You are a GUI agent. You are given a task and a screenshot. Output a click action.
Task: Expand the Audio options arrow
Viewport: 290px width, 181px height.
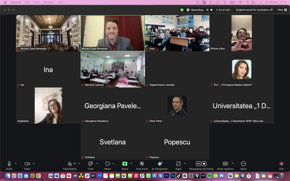pos(16,164)
